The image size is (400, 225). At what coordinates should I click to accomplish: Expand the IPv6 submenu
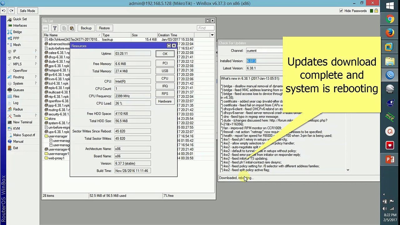coord(36,57)
